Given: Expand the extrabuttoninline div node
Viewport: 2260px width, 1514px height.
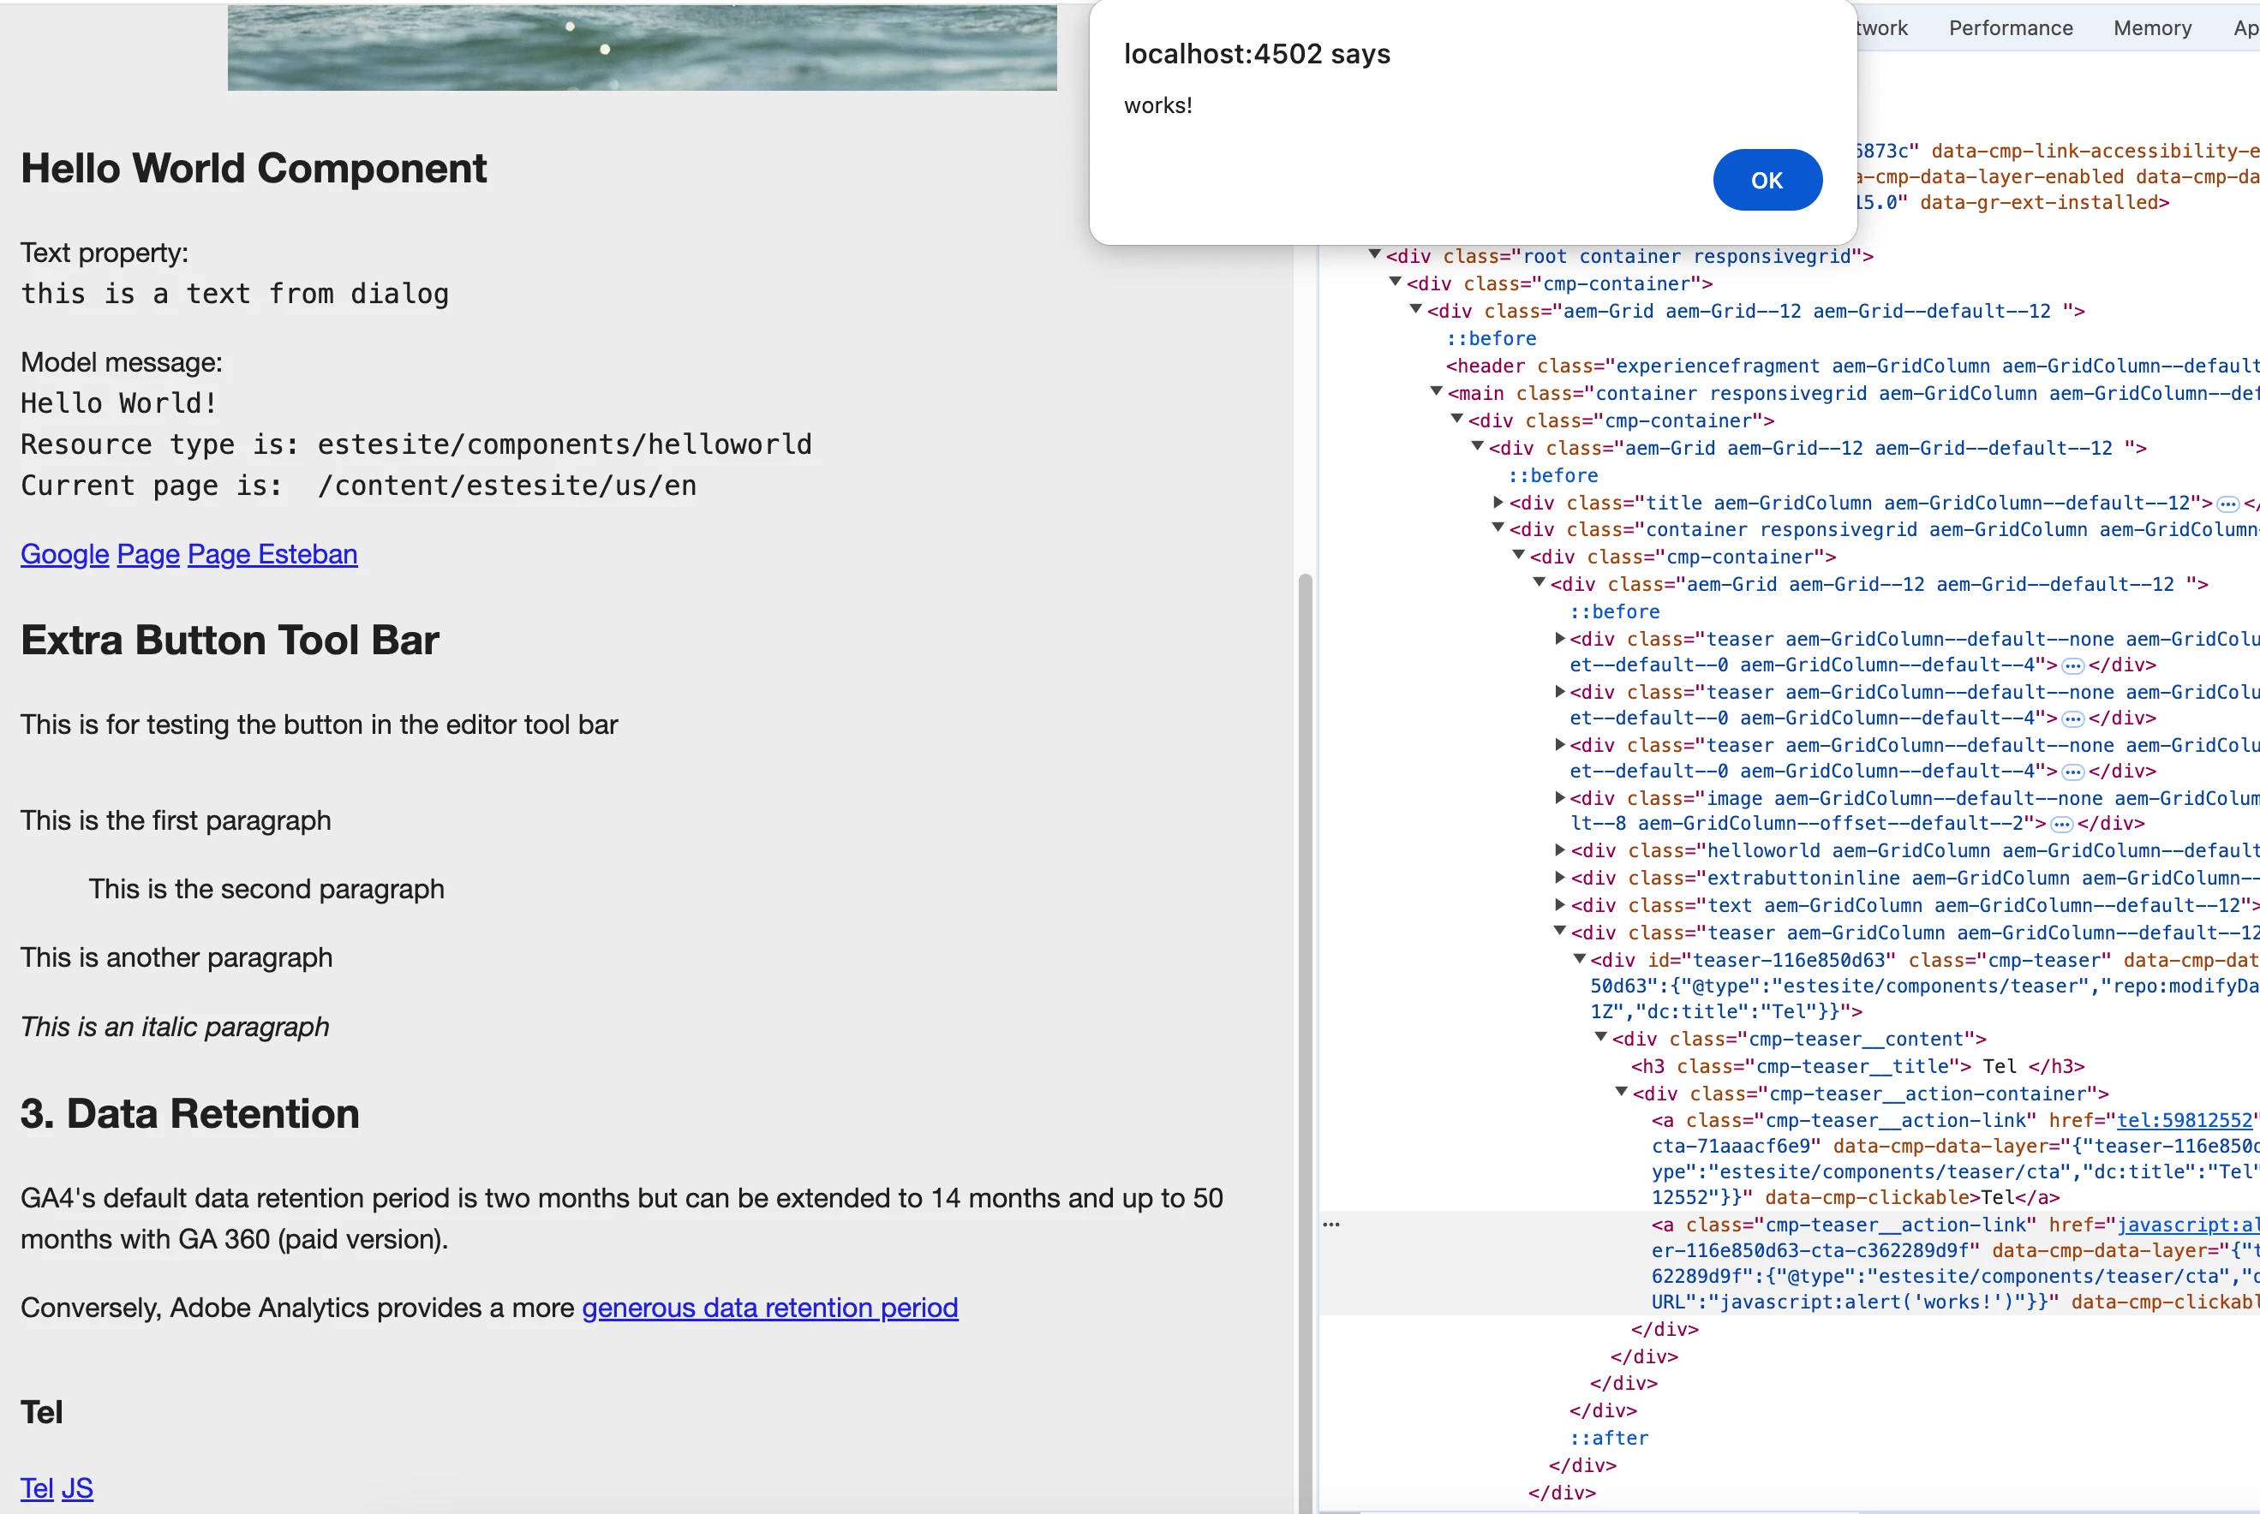Looking at the screenshot, I should pos(1559,877).
